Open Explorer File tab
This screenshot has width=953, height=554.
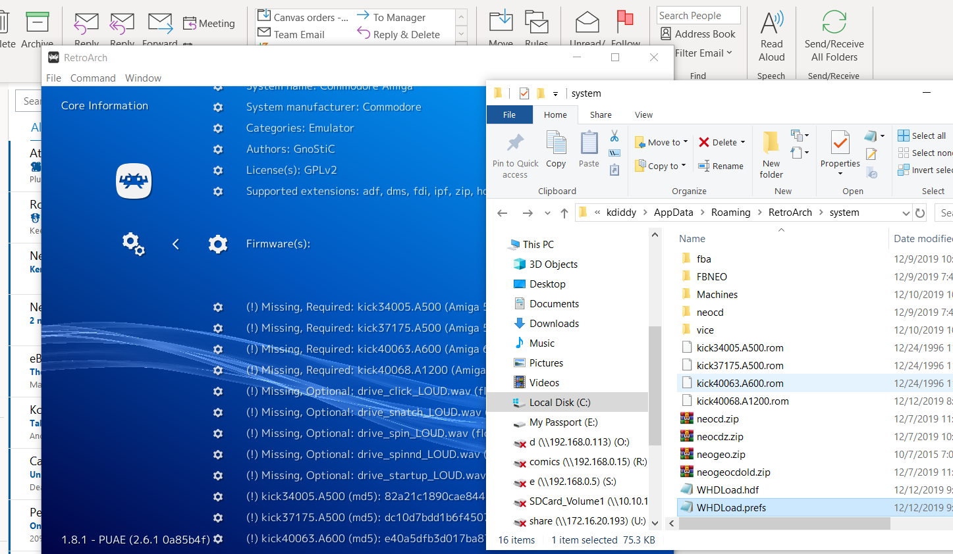509,114
